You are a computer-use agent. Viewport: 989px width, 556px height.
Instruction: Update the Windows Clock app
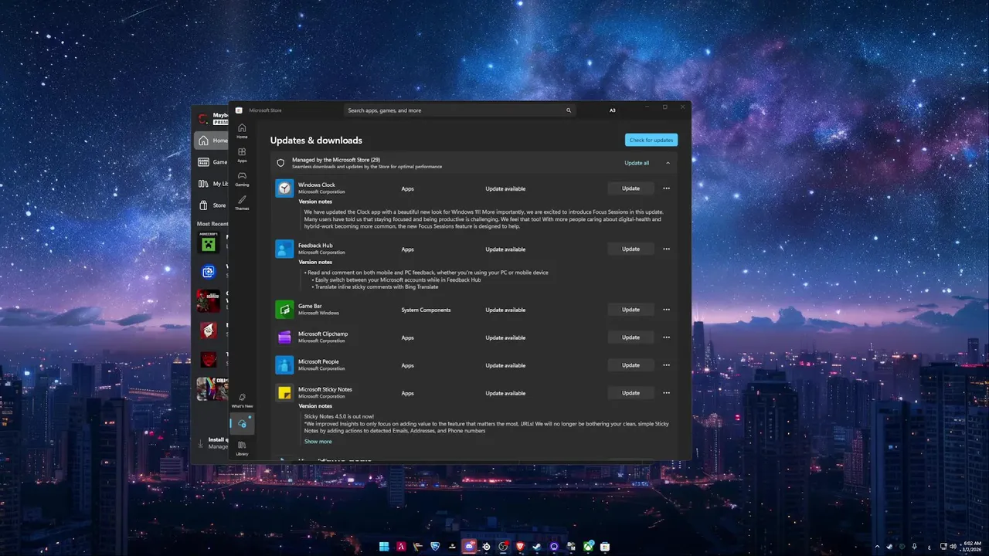pos(630,188)
